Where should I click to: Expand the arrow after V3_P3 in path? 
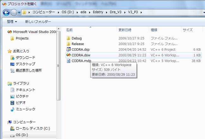(x=141, y=12)
